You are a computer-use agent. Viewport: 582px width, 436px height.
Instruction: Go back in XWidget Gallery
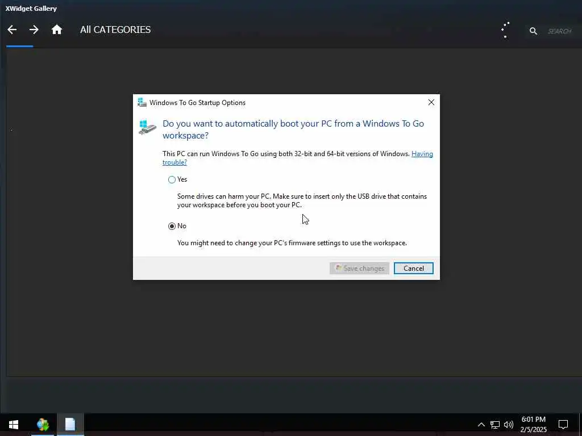coord(12,30)
